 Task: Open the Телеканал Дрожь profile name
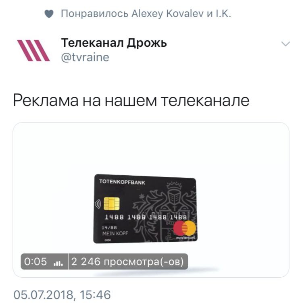click(x=114, y=43)
